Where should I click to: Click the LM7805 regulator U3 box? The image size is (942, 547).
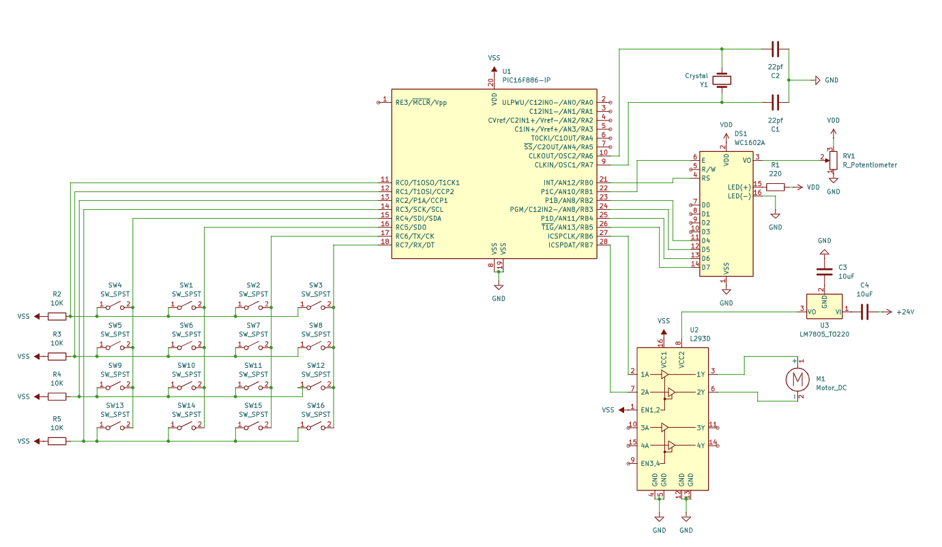click(824, 307)
